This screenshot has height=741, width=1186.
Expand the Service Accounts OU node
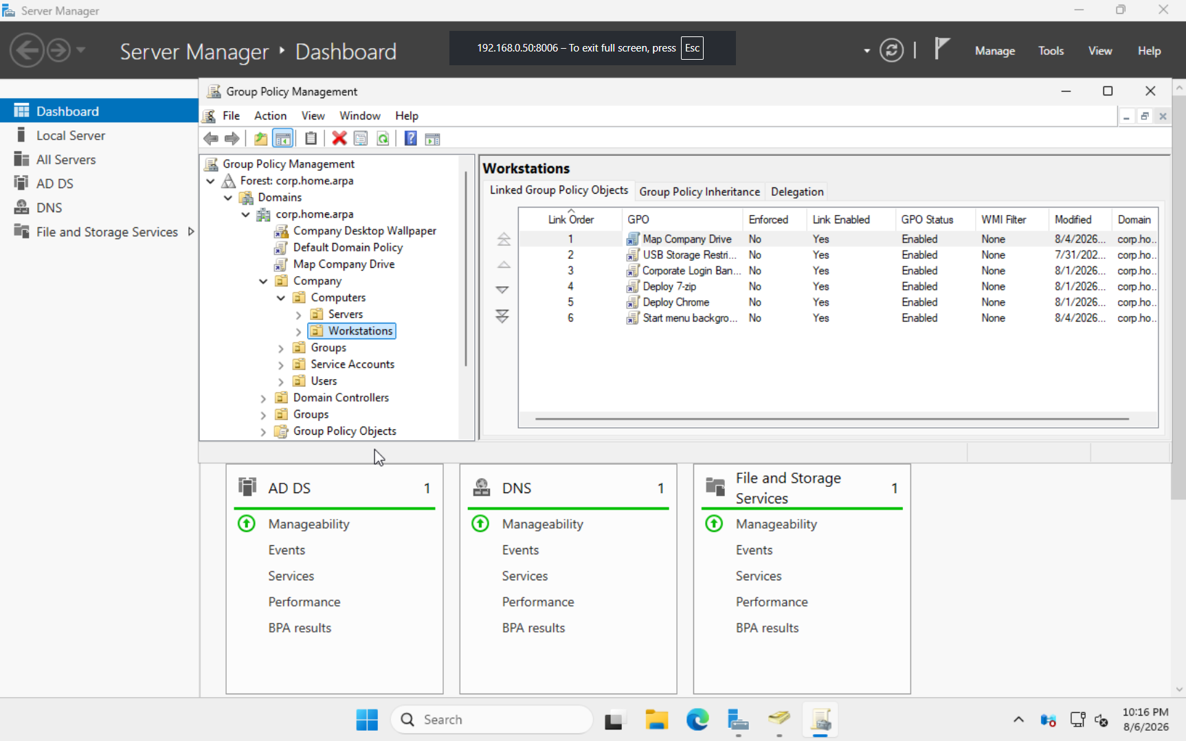point(281,365)
